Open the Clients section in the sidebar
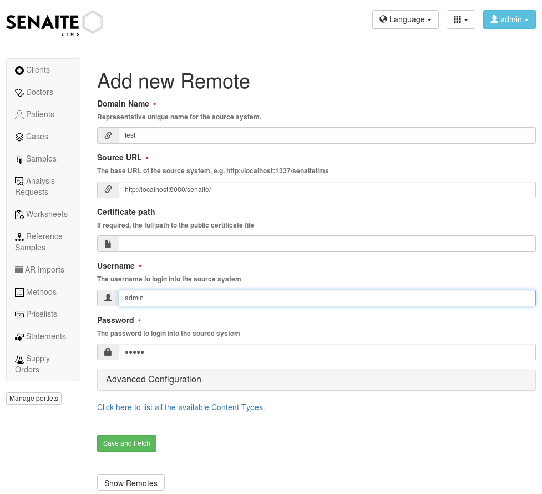 pyautogui.click(x=37, y=70)
